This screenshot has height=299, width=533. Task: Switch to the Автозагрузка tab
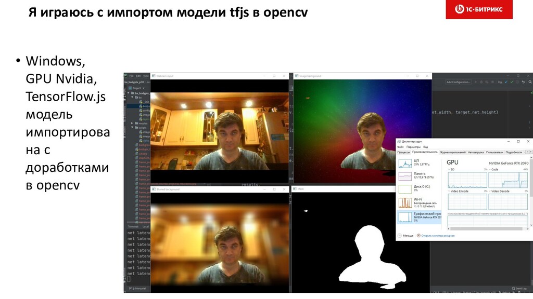476,152
